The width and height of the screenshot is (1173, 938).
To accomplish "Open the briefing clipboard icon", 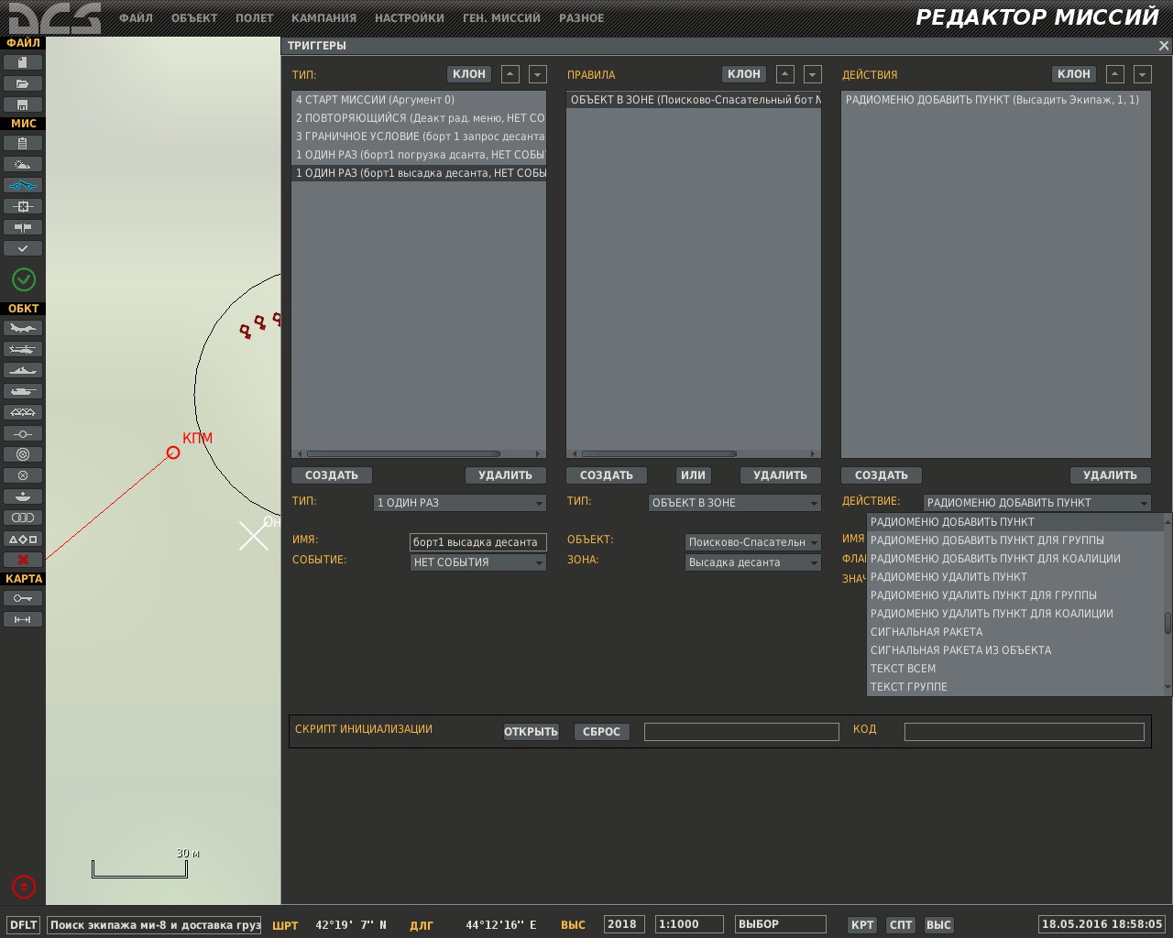I will (x=23, y=143).
